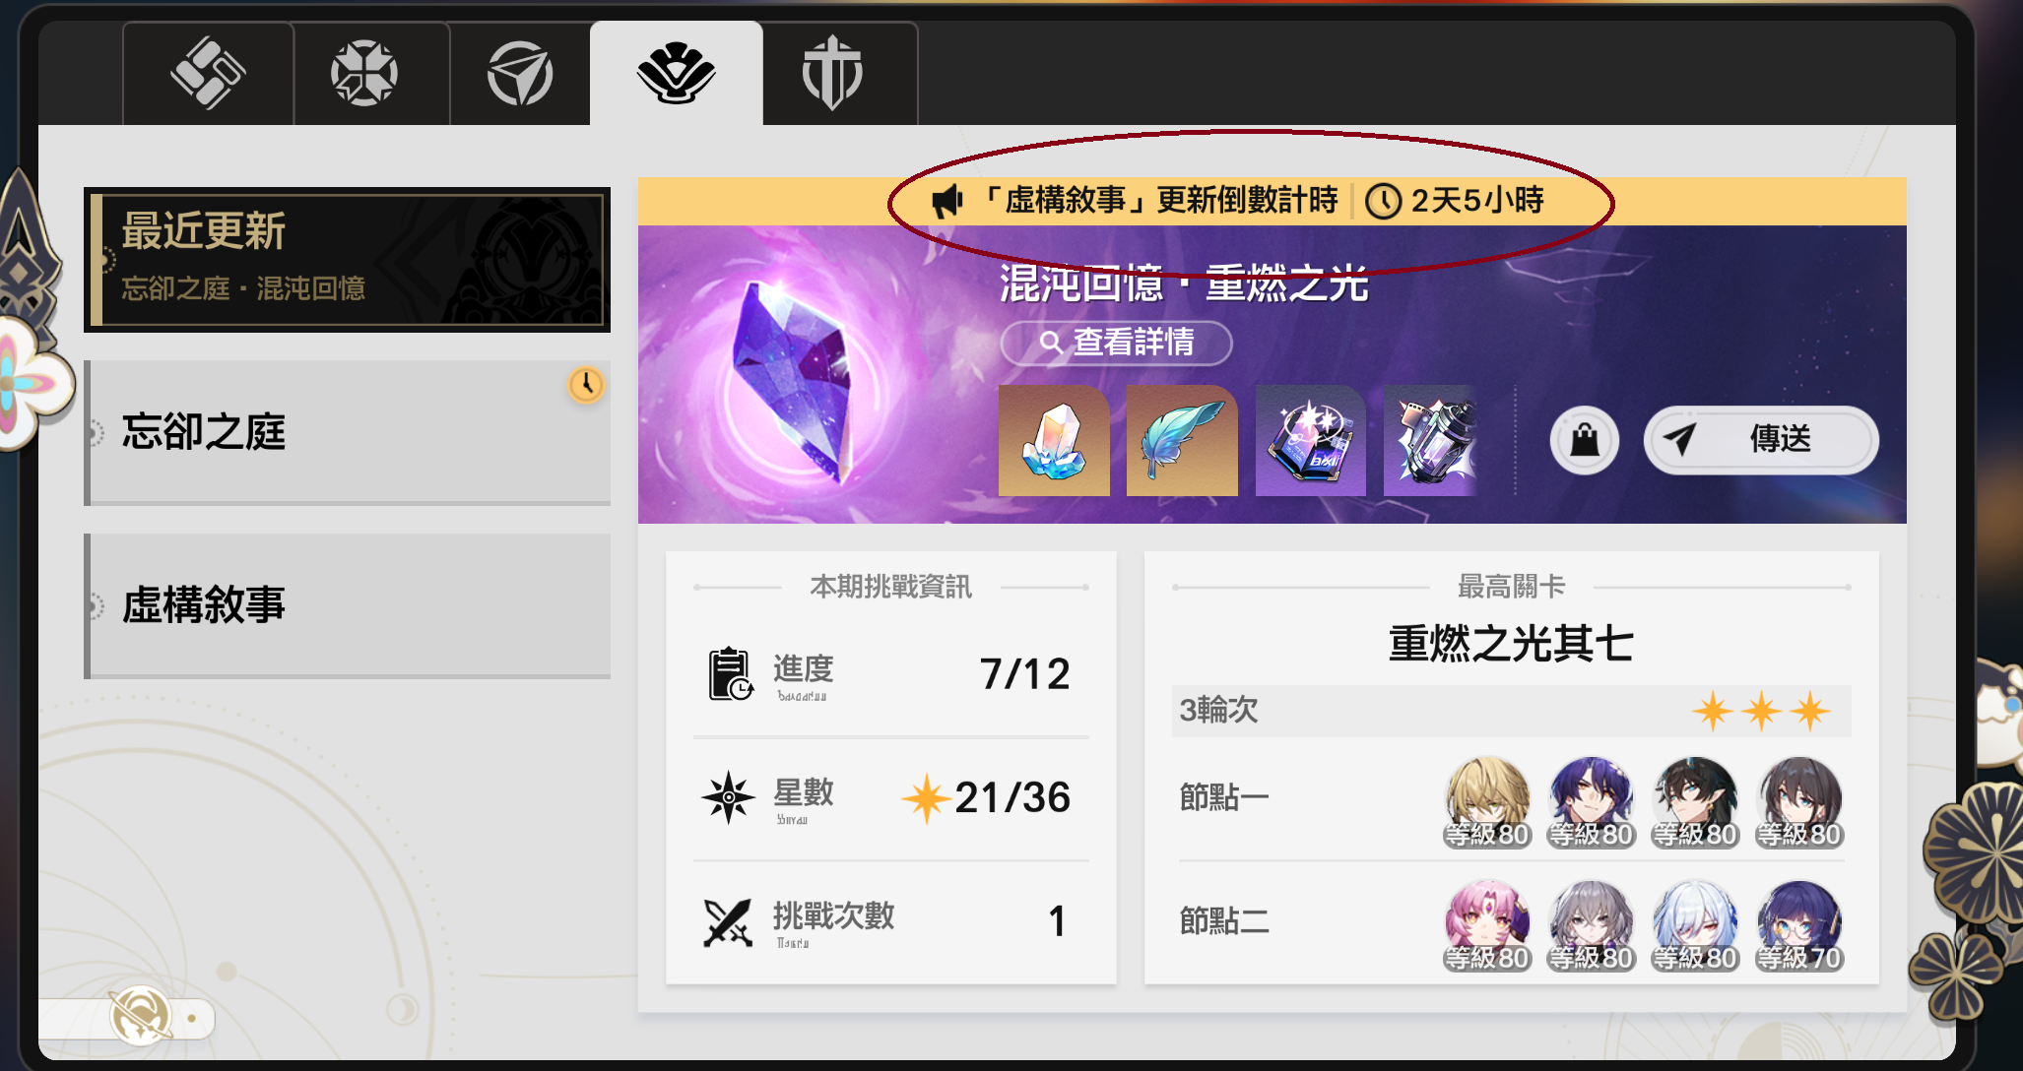Viewport: 2023px width, 1071px height.
Task: Select the shield emblem tab
Action: pyautogui.click(x=832, y=73)
